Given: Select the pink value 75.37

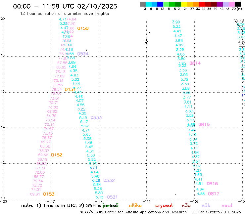Looking at the screenshot, I should pyautogui.click(x=44, y=151).
